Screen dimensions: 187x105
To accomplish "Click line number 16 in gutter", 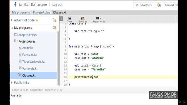I will tap(65, 77).
